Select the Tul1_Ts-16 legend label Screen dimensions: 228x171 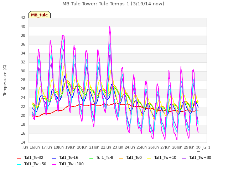[x=69, y=157]
